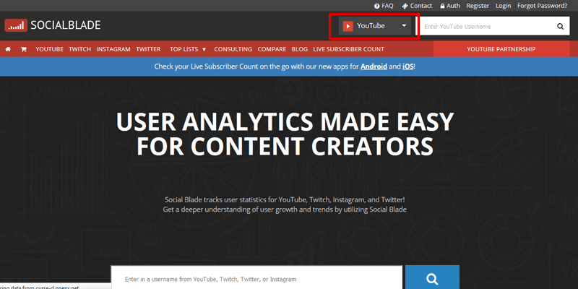Go to the home icon in nav bar

point(8,49)
